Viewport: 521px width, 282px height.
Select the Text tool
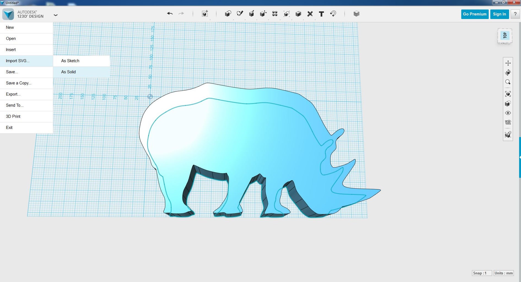(321, 13)
